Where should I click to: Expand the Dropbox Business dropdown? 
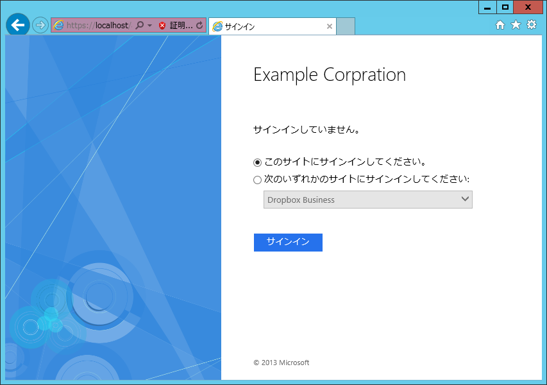tap(367, 200)
